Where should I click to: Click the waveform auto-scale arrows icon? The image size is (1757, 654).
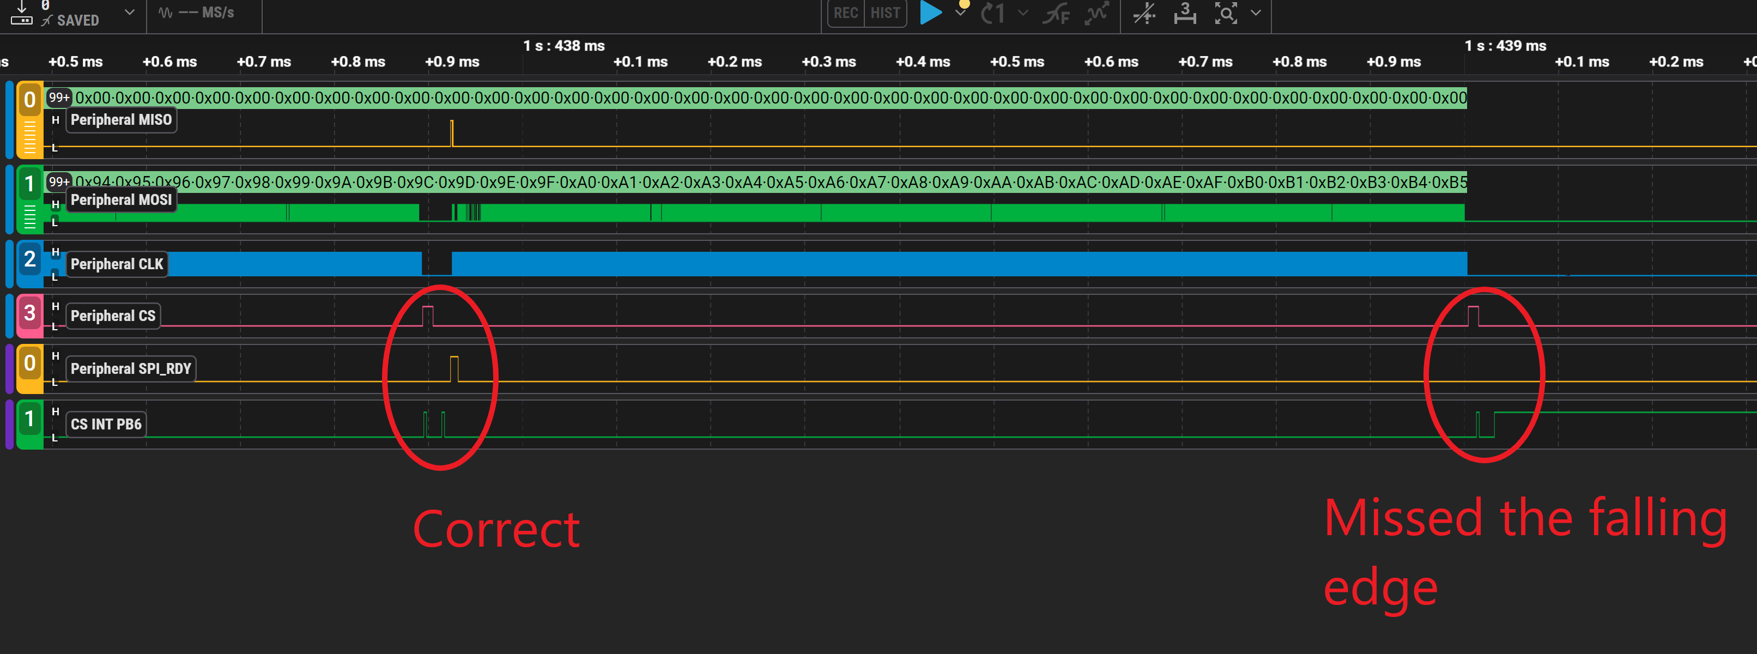[1096, 13]
